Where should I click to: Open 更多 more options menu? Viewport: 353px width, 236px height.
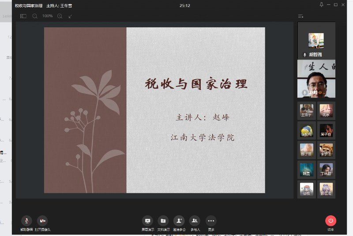click(x=211, y=221)
